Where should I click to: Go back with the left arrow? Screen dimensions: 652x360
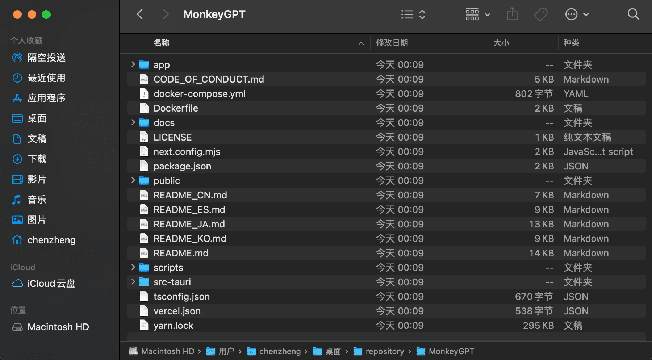click(x=140, y=14)
